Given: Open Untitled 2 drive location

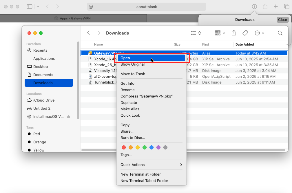Looking at the screenshot, I should 49,109.
